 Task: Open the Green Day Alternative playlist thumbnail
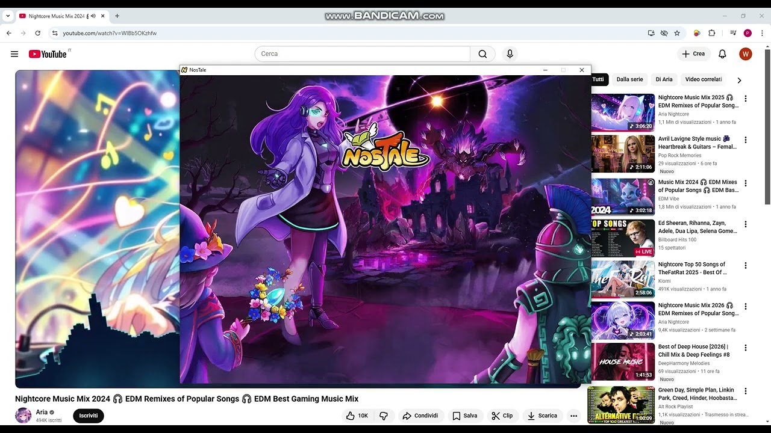(x=622, y=405)
